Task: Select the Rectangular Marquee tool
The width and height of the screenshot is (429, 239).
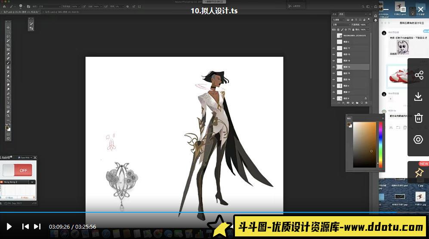Action: click(x=8, y=32)
